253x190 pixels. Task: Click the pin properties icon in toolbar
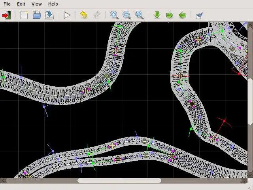pos(199,15)
